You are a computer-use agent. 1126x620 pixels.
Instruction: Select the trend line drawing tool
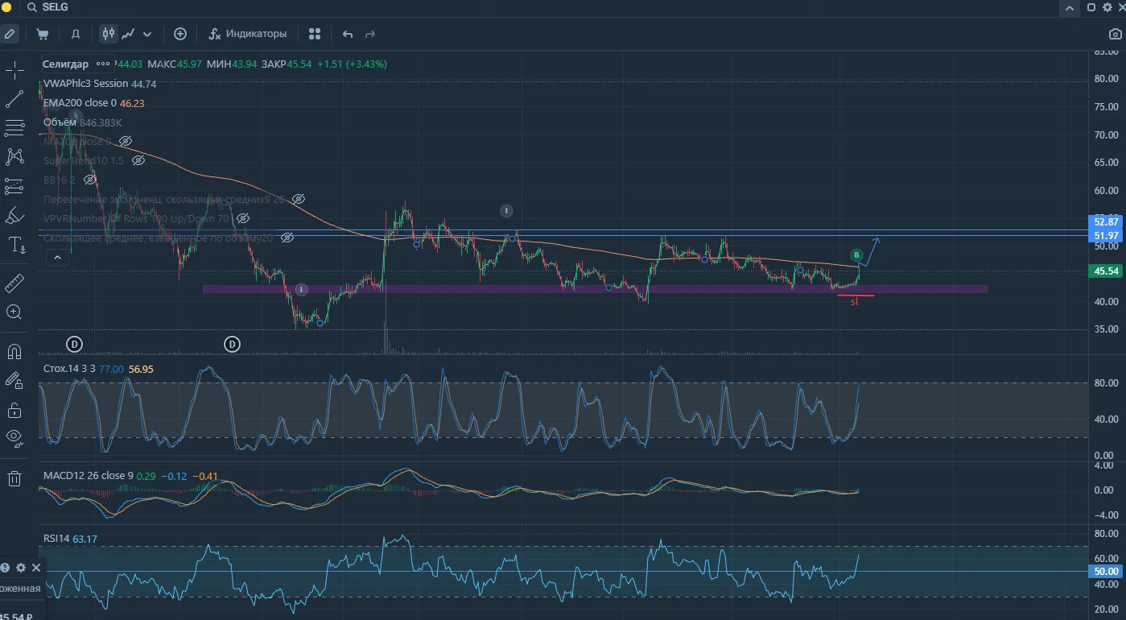(14, 100)
